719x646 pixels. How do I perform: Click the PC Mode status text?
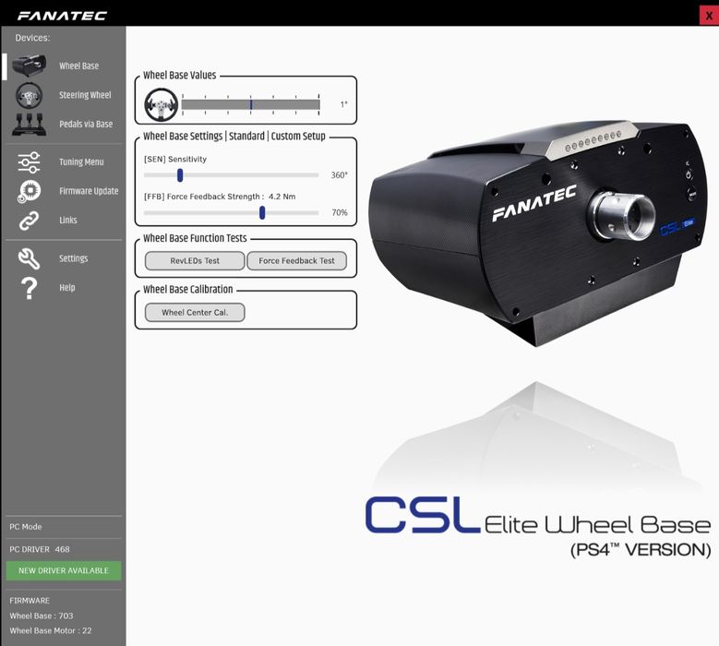26,527
